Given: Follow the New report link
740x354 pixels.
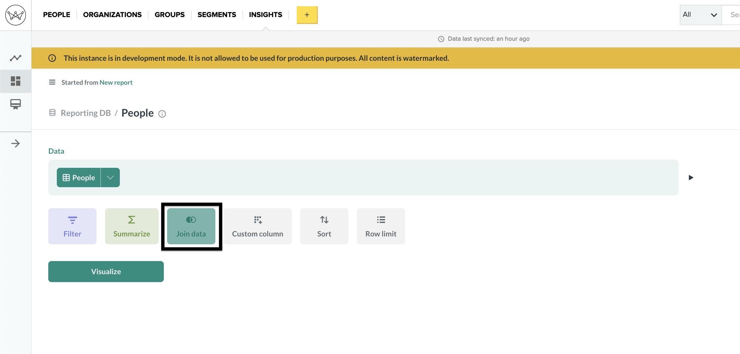Looking at the screenshot, I should point(116,82).
